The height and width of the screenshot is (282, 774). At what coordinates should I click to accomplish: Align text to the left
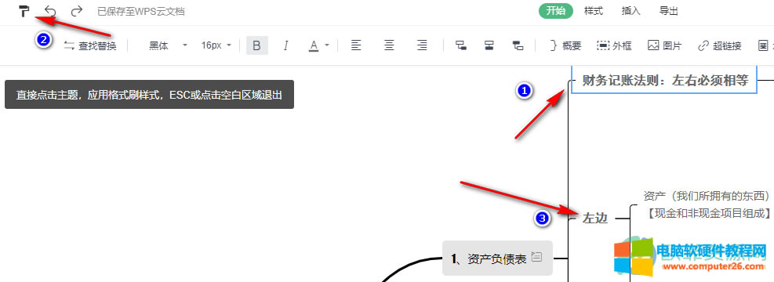[356, 46]
